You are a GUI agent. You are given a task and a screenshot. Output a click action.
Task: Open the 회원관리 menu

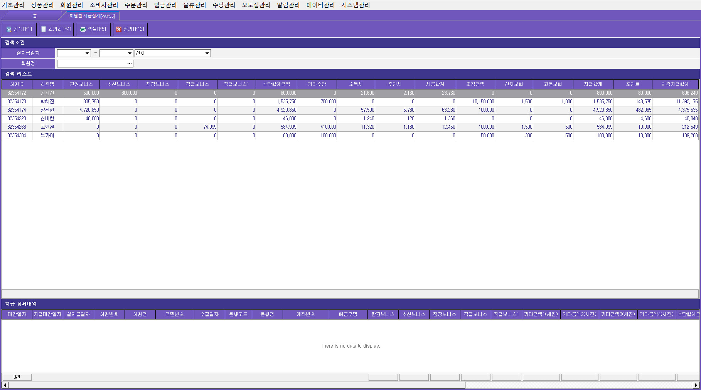pyautogui.click(x=72, y=5)
